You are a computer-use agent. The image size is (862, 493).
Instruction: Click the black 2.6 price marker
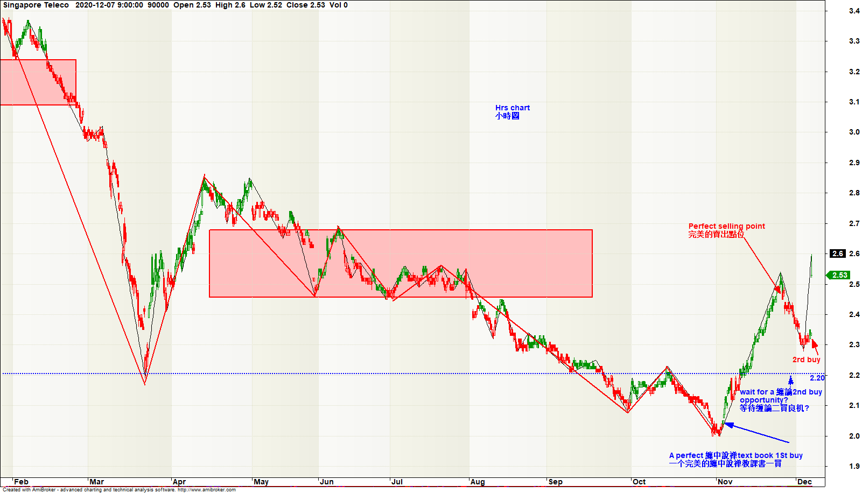point(838,253)
